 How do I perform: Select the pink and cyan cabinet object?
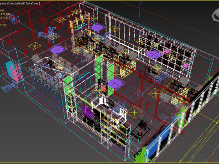[x=14, y=72]
